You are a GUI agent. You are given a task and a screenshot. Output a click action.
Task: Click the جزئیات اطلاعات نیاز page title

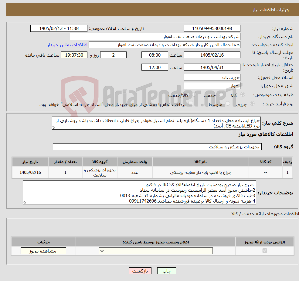pyautogui.click(x=271, y=10)
